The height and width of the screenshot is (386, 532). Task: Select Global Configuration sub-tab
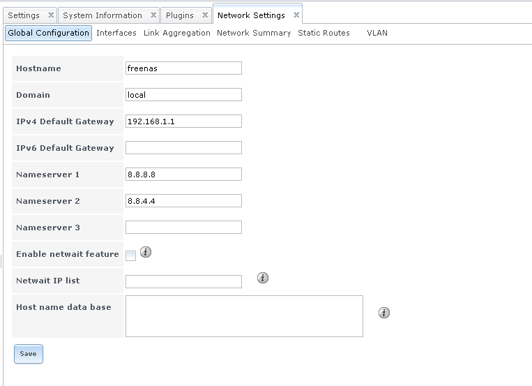49,33
